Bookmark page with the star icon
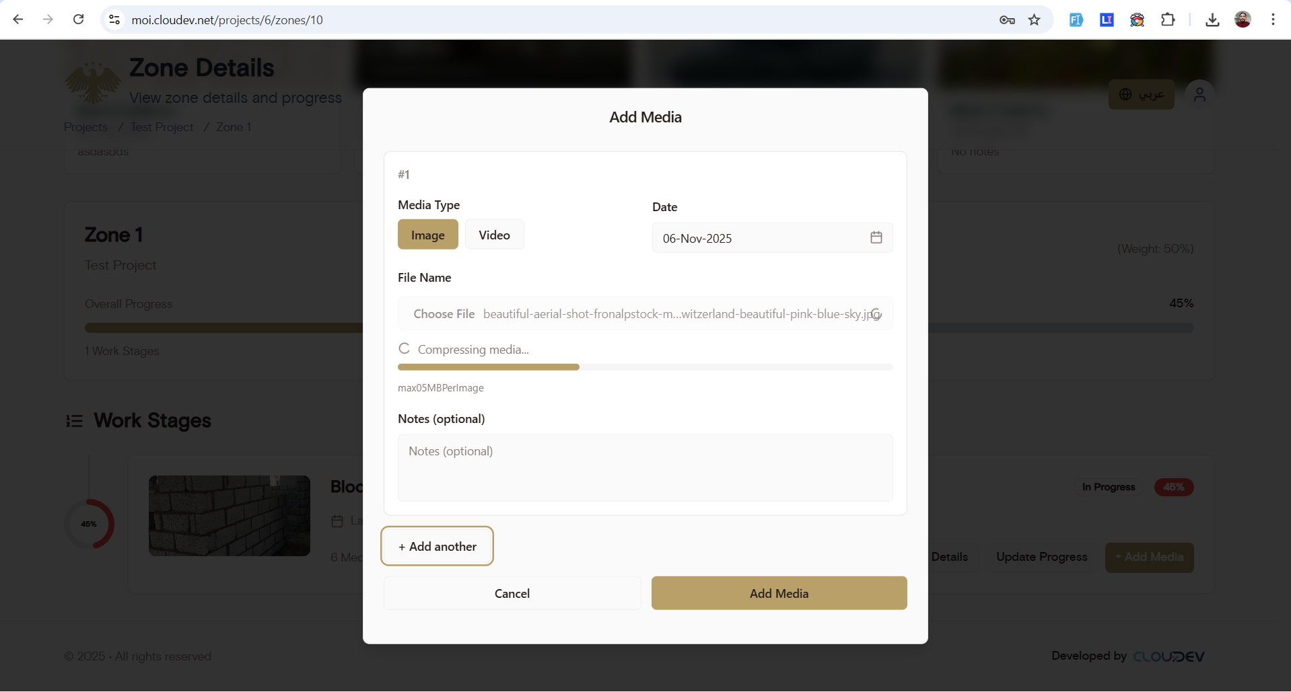The image size is (1291, 692). [x=1035, y=20]
